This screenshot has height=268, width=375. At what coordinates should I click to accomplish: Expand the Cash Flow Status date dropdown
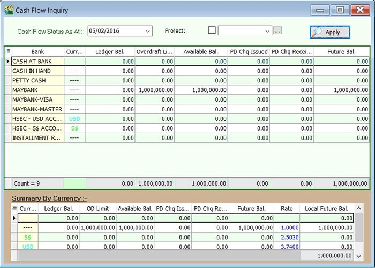(x=147, y=31)
